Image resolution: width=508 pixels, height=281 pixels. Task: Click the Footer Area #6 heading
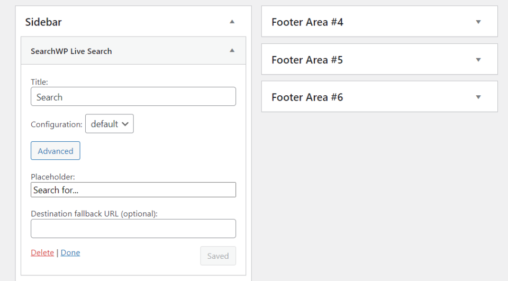[307, 97]
